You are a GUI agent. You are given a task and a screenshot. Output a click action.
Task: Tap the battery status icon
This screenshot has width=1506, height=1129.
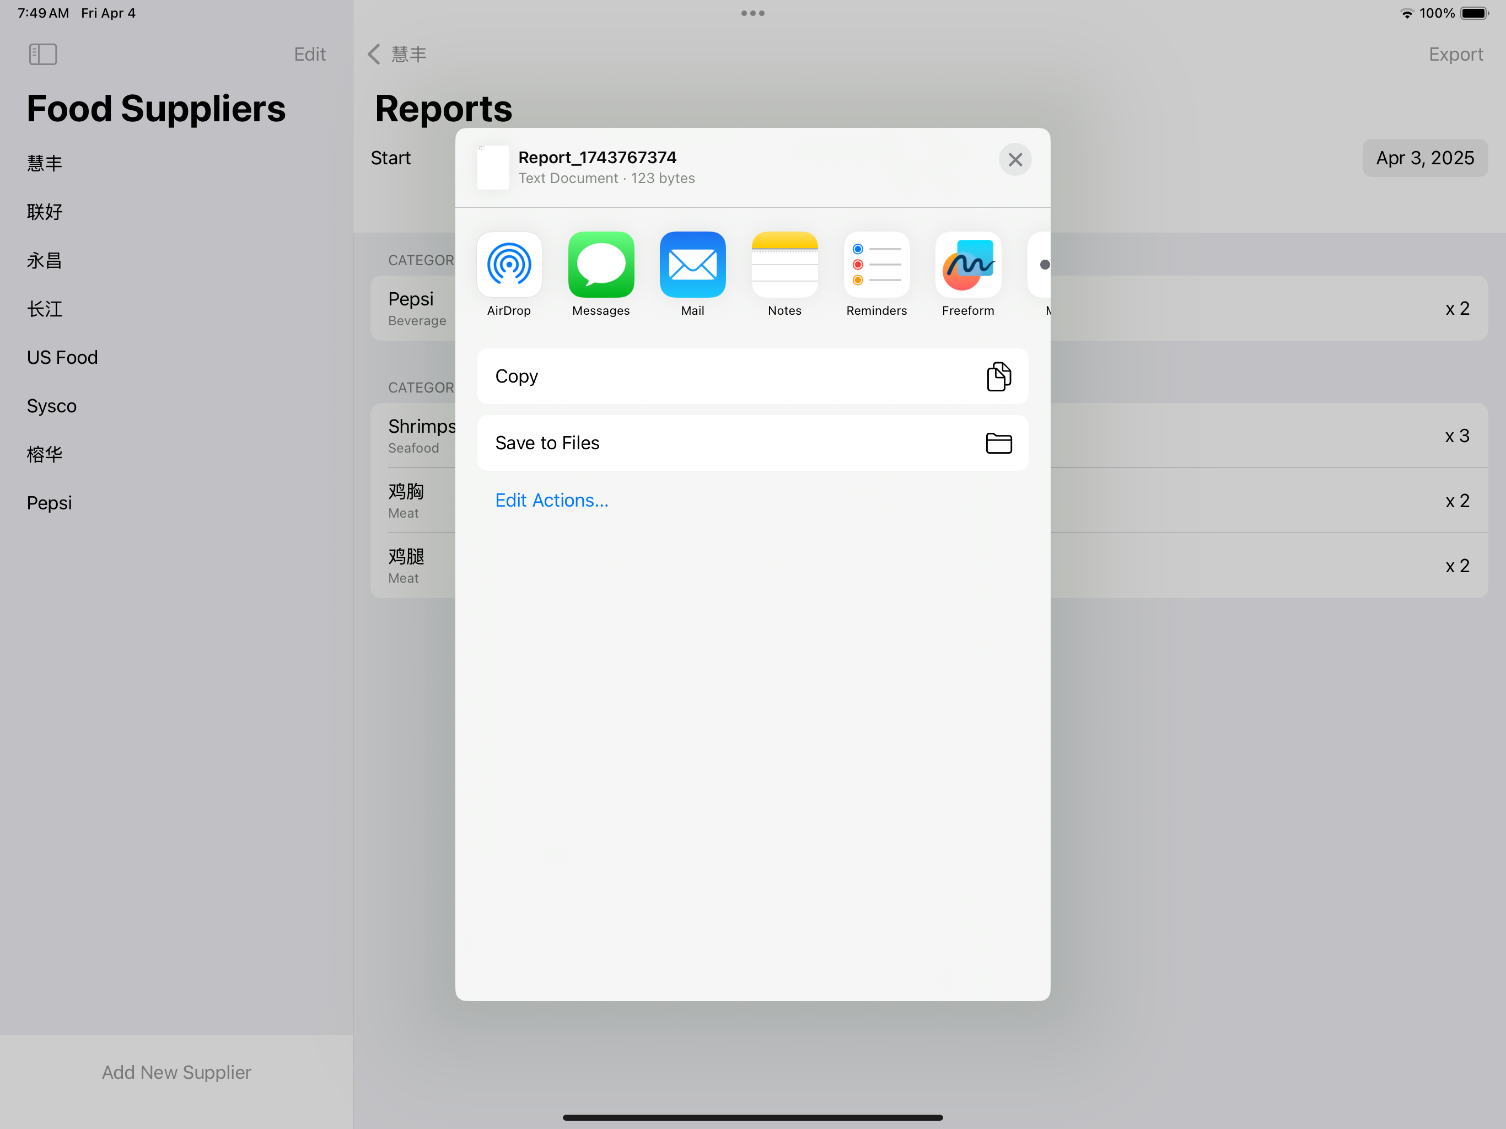(x=1475, y=13)
